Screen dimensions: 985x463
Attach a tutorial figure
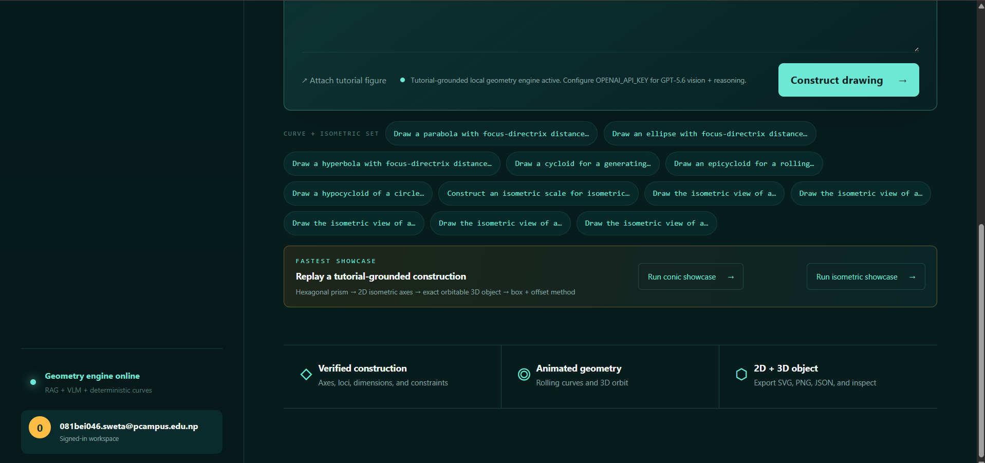coord(344,81)
